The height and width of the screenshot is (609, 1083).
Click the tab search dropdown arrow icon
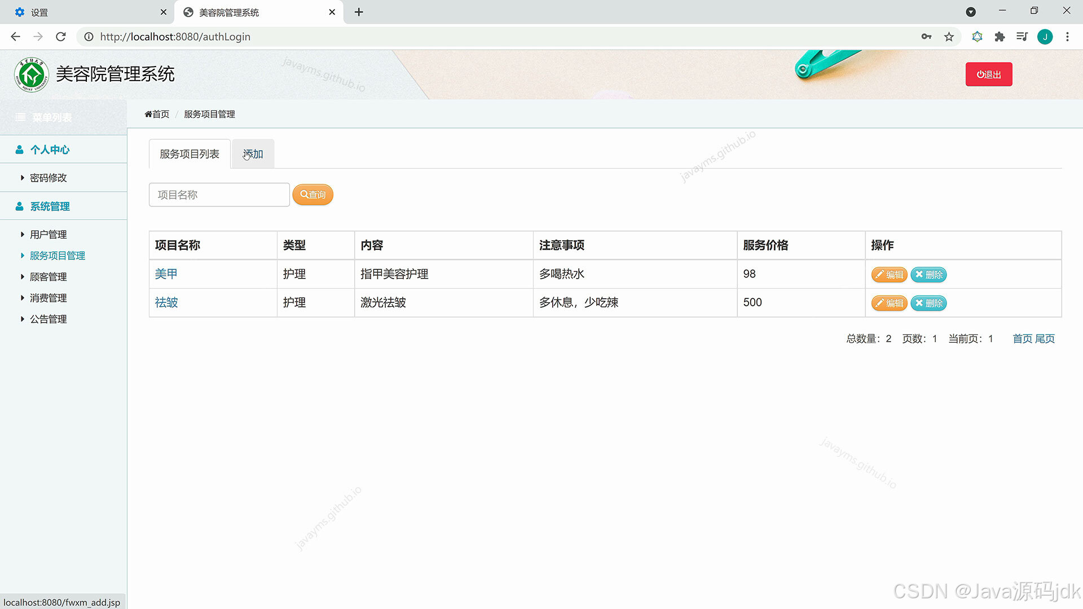(x=971, y=12)
